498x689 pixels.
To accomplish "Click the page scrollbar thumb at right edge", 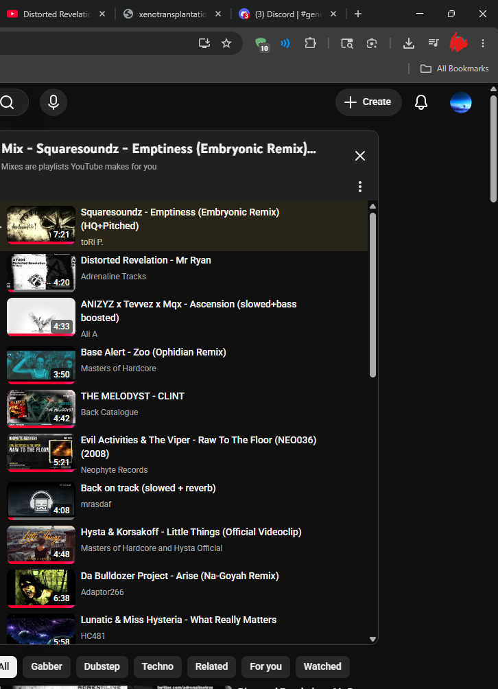I will tap(494, 148).
